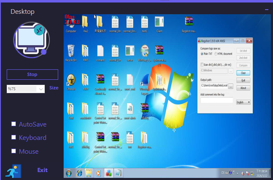Click the Windows Start orb
Screen dimensions: 273x180
tap(69, 172)
